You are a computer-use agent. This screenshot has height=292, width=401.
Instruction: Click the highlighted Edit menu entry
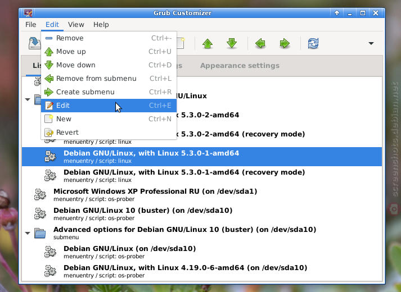point(109,106)
